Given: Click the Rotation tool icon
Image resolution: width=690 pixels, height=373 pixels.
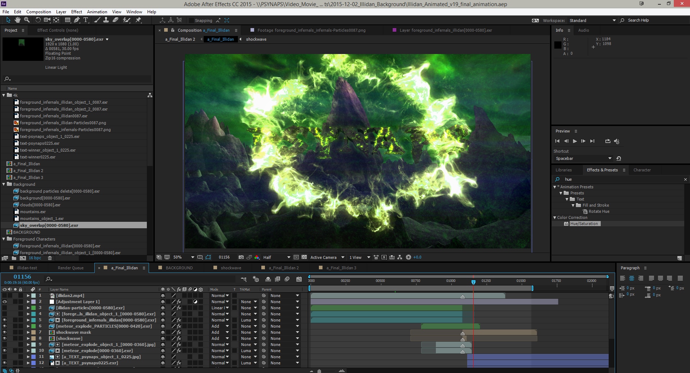Looking at the screenshot, I should point(38,20).
